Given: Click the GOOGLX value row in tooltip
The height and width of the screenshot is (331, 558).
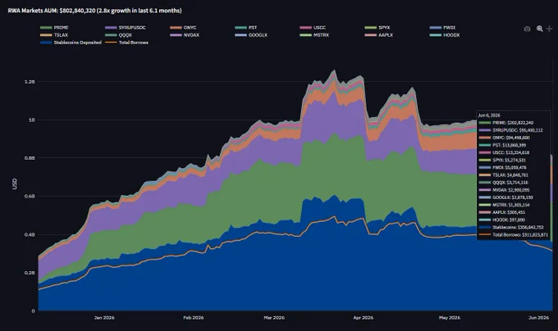Looking at the screenshot, I should (x=506, y=197).
